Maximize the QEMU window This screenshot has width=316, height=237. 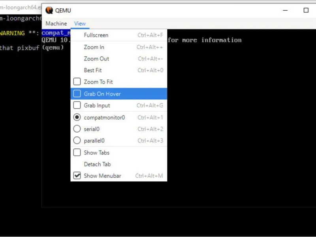click(x=306, y=10)
